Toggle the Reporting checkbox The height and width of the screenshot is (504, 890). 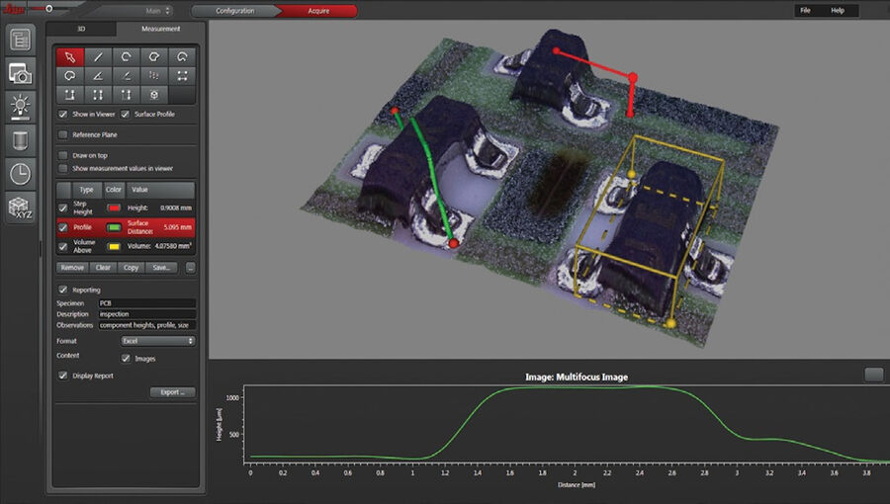pos(63,290)
